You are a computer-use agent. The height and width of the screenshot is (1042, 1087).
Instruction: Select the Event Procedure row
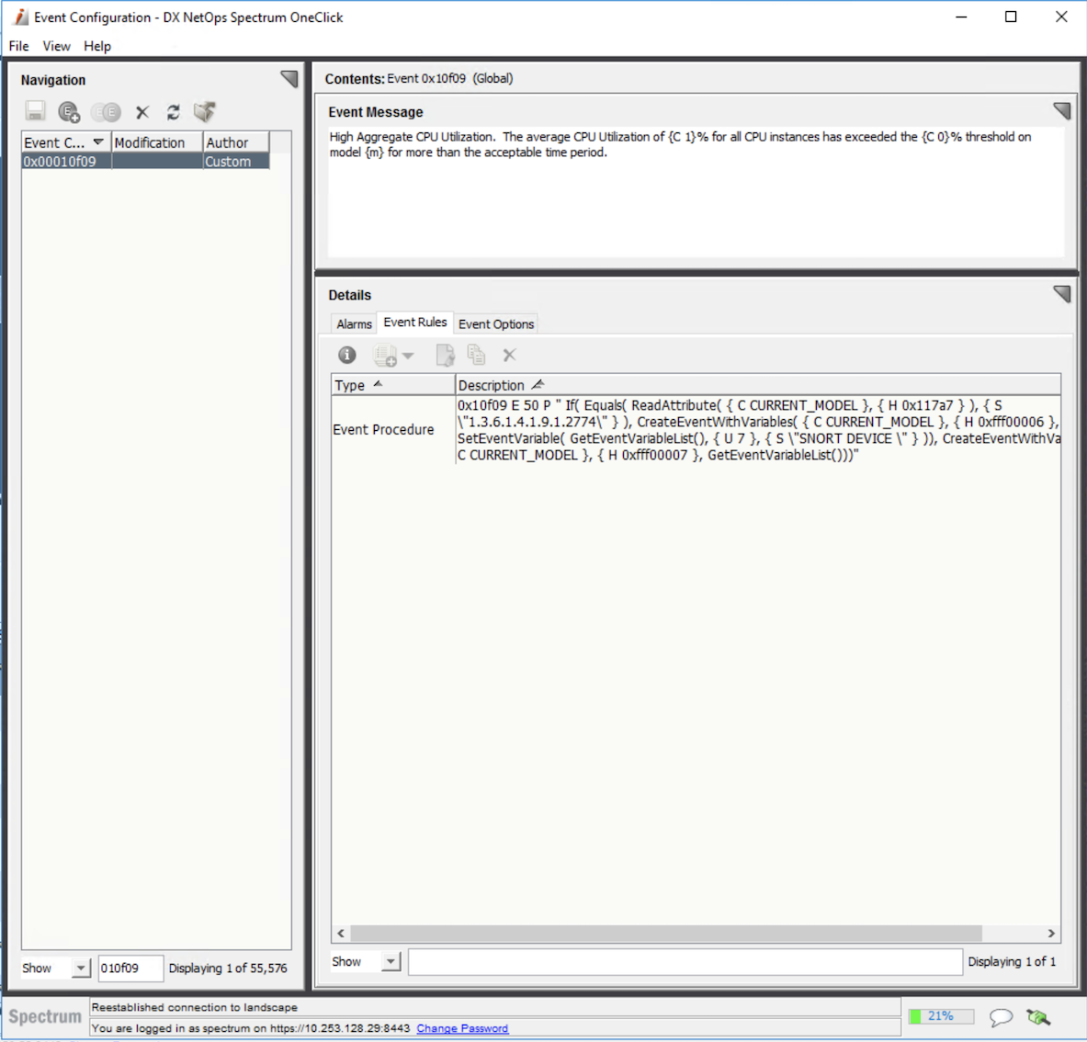coord(696,430)
